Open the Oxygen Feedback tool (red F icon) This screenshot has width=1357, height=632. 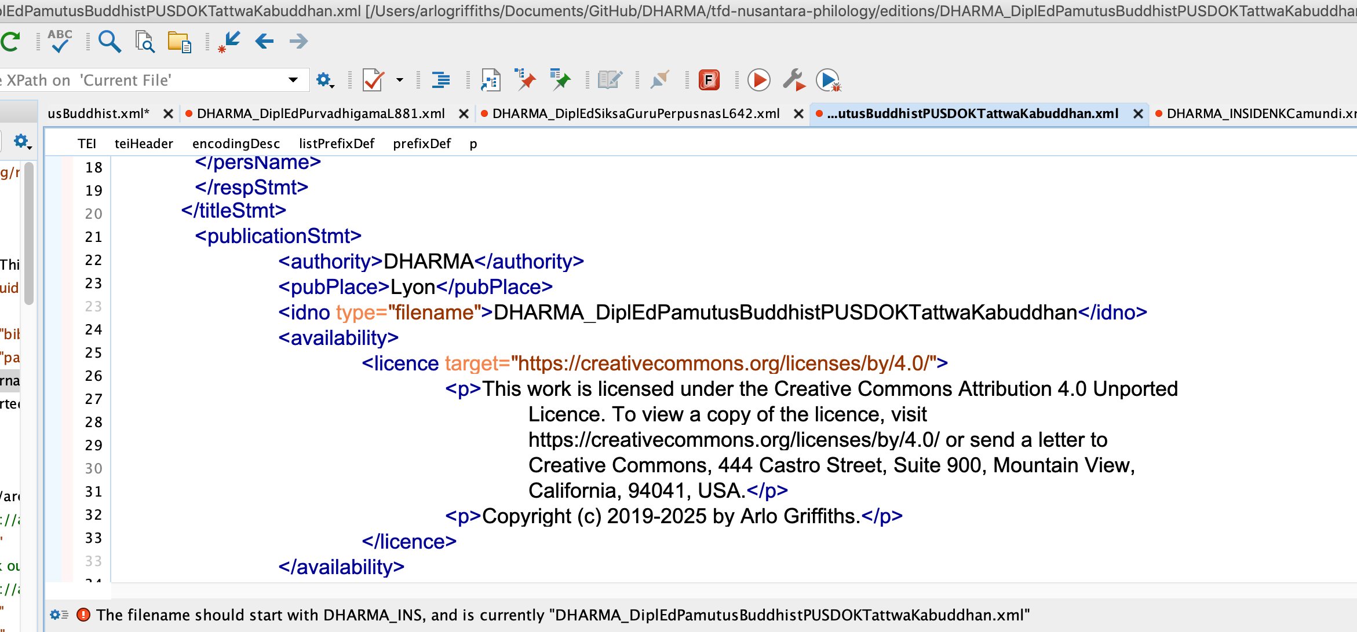pos(709,80)
